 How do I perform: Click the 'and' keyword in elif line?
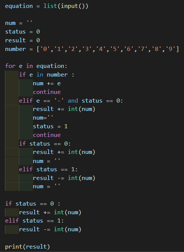tap(73, 101)
